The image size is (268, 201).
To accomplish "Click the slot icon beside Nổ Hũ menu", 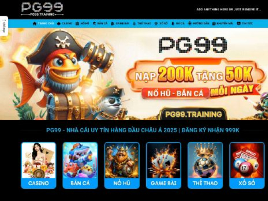I will [x=77, y=23].
